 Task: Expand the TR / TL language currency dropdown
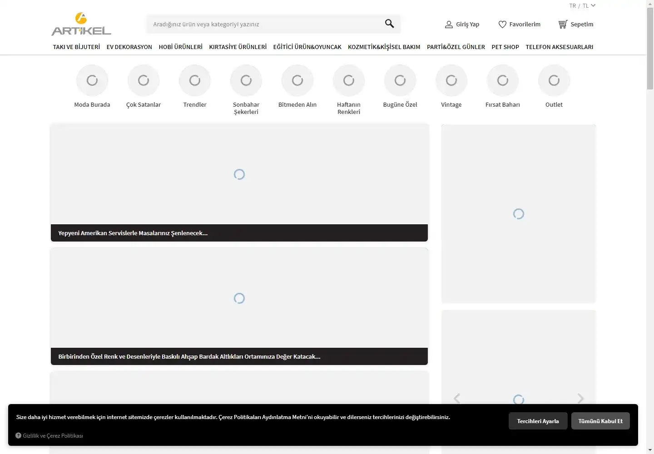(582, 6)
